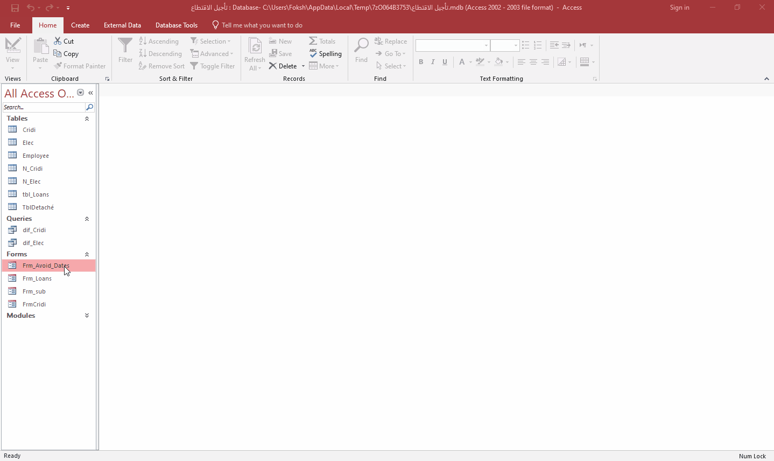Viewport: 774px width, 461px height.
Task: Click the Save icon in the title bar
Action: tap(15, 8)
